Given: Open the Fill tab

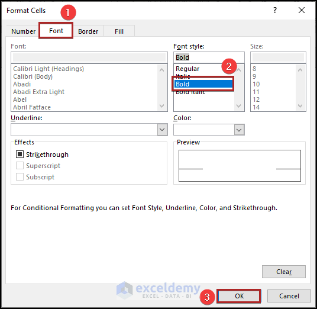Looking at the screenshot, I should [x=119, y=31].
